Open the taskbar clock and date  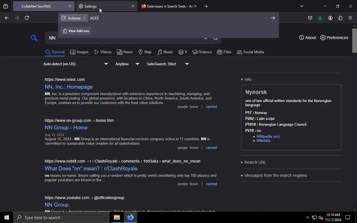point(333,217)
